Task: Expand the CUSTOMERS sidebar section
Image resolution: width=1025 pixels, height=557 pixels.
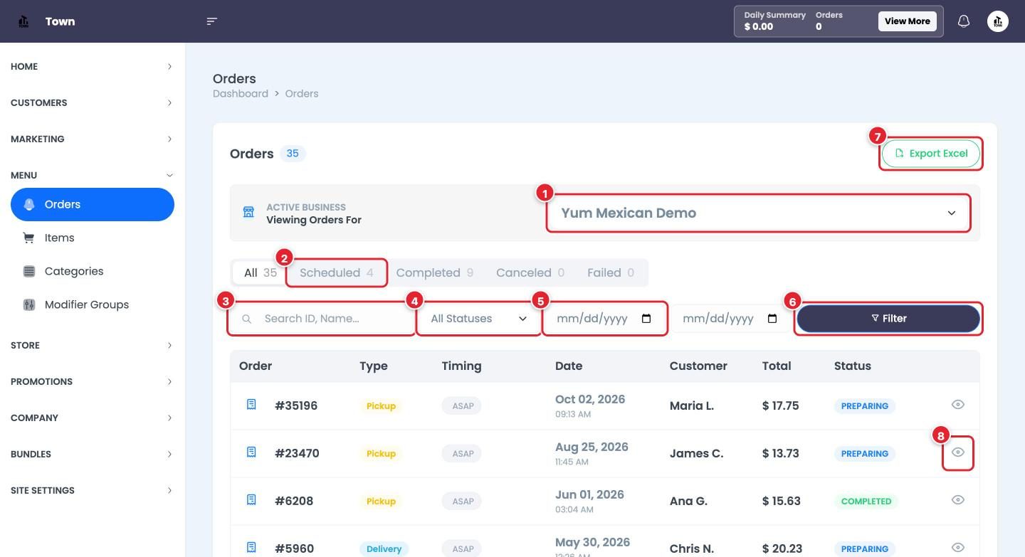Action: click(93, 102)
